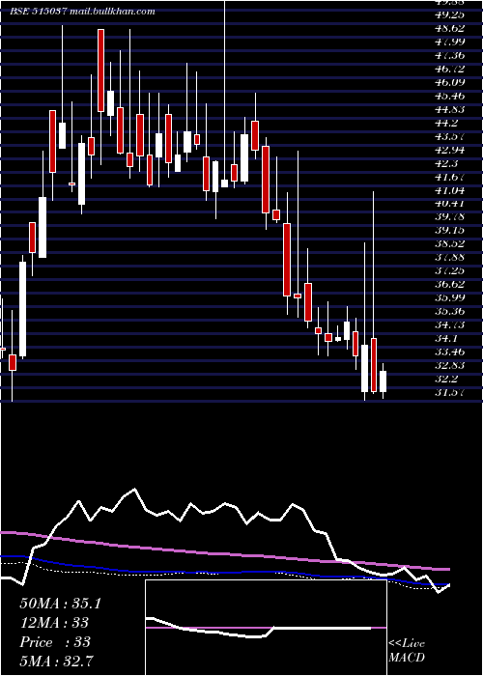This screenshot has height=676, width=483.
Task: Click the 5MA : 32.7 readout
Action: tap(57, 661)
